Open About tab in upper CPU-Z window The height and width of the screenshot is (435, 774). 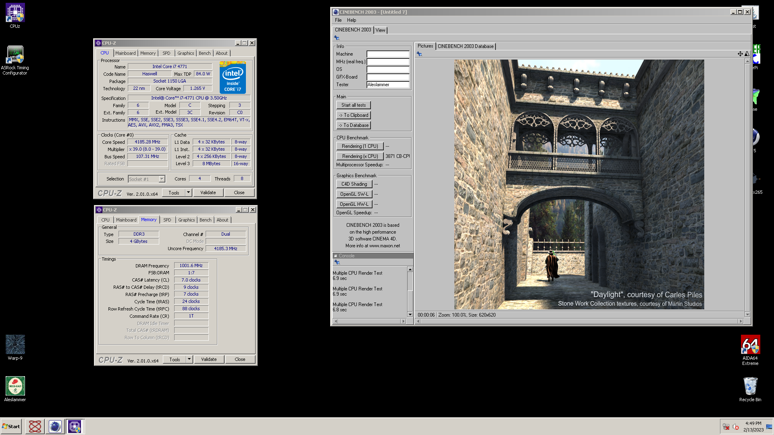point(221,53)
